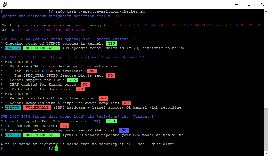
Task: Click the AMD Opteron processor name text
Action: click(x=51, y=30)
